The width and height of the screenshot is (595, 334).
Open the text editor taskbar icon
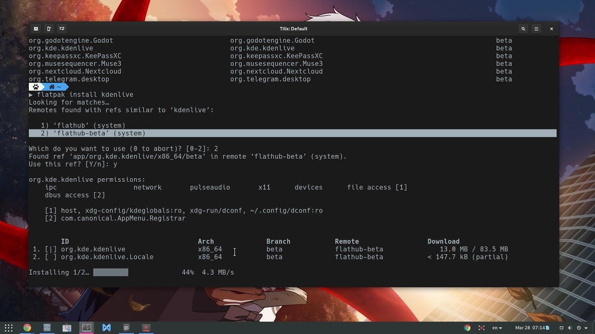[x=126, y=328]
